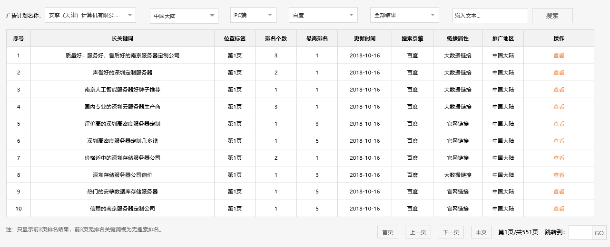Click 大数据链接 cell in 南京人工智能服务器好牌子推荐 row
Screen dimensions: 610x247
pyautogui.click(x=458, y=90)
